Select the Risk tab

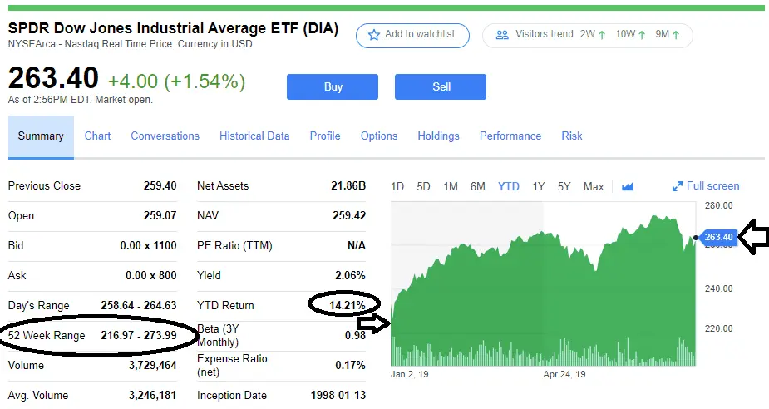pos(572,136)
